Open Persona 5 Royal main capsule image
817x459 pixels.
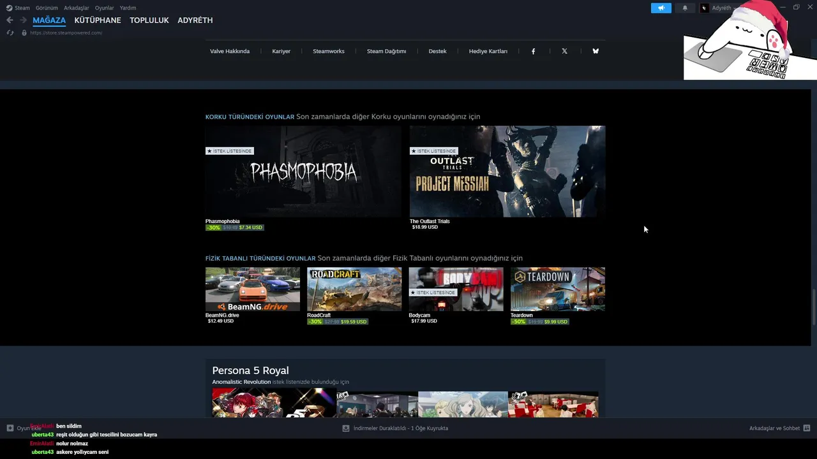pos(274,403)
